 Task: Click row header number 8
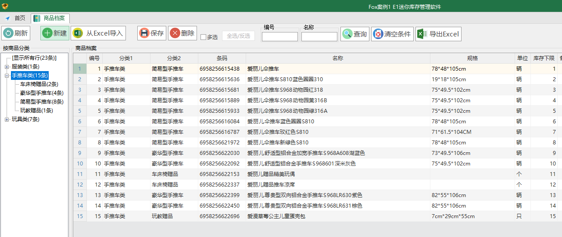coord(80,143)
